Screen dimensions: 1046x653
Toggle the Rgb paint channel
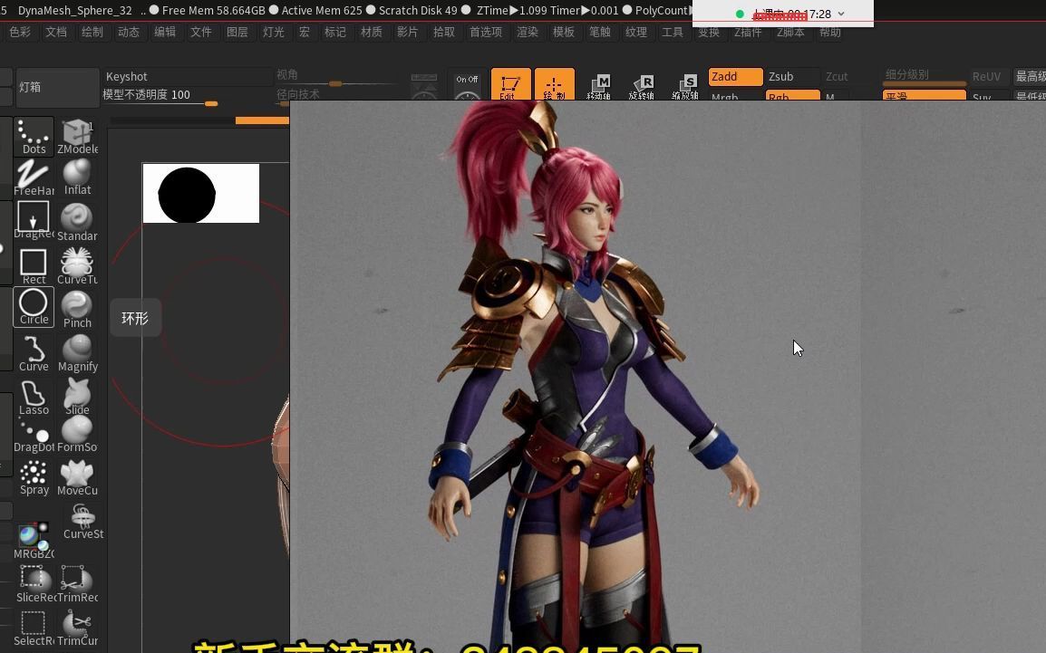(x=792, y=95)
